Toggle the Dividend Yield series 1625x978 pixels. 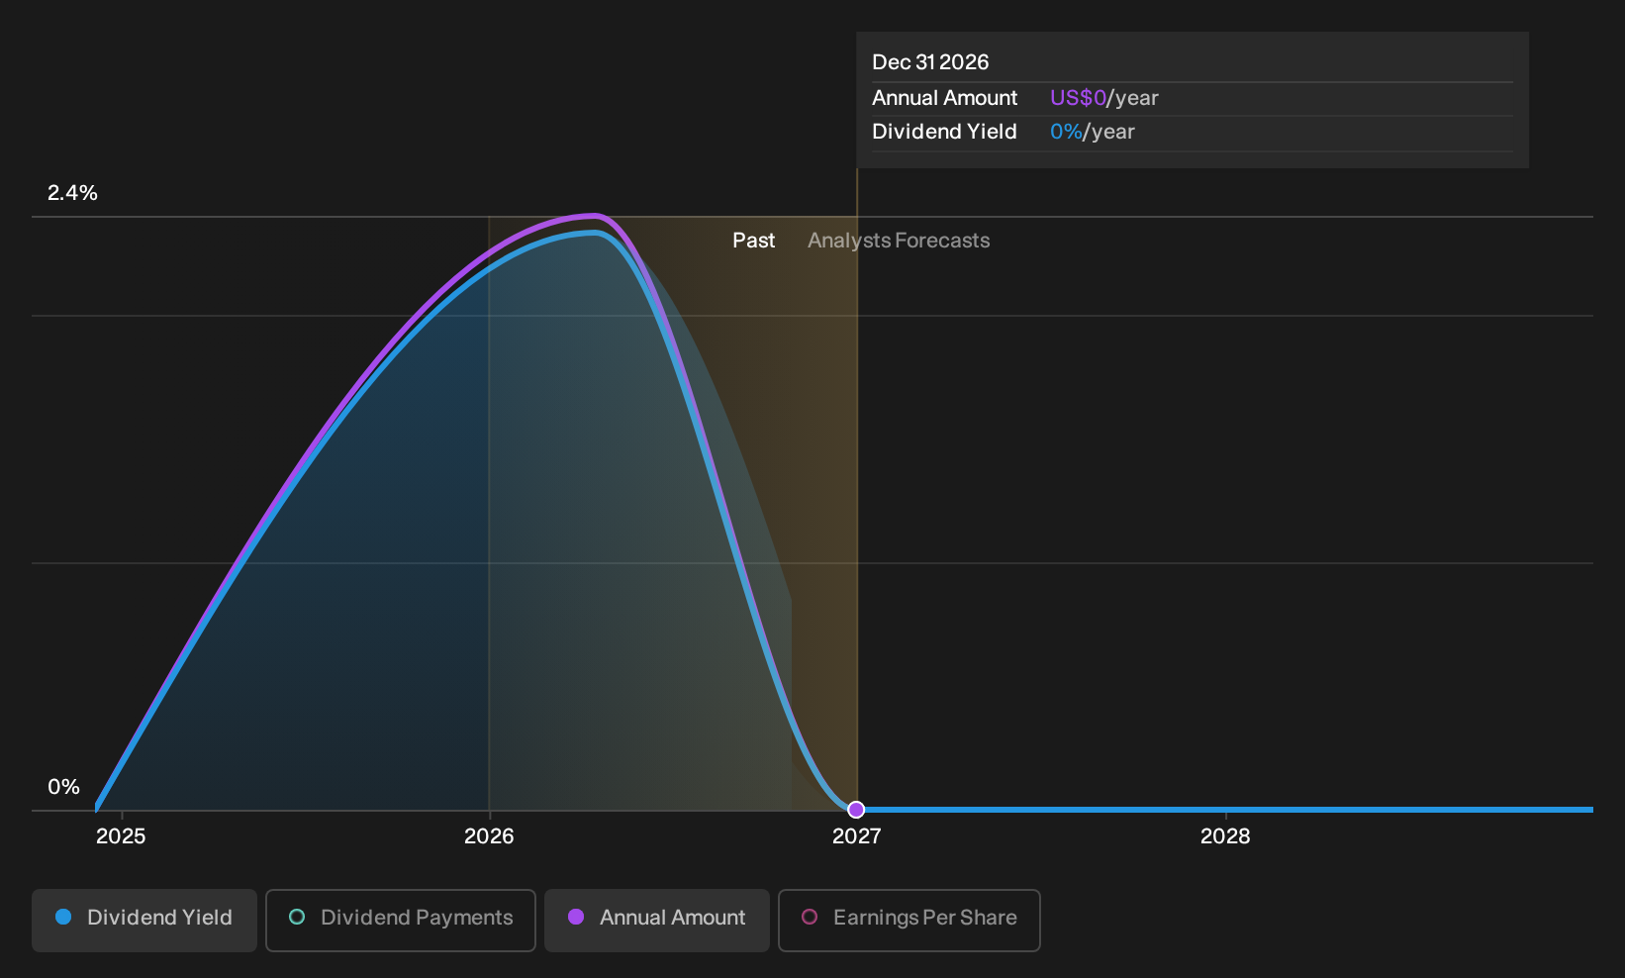click(x=144, y=920)
